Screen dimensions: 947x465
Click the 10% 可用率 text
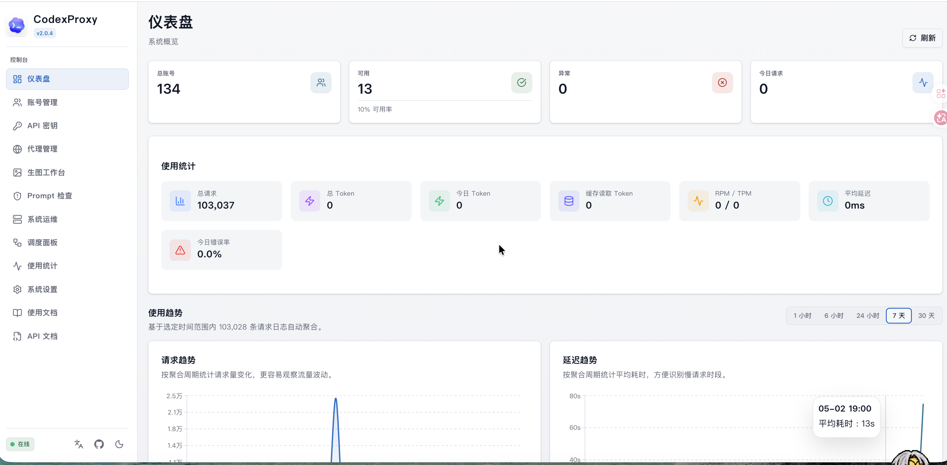[375, 109]
